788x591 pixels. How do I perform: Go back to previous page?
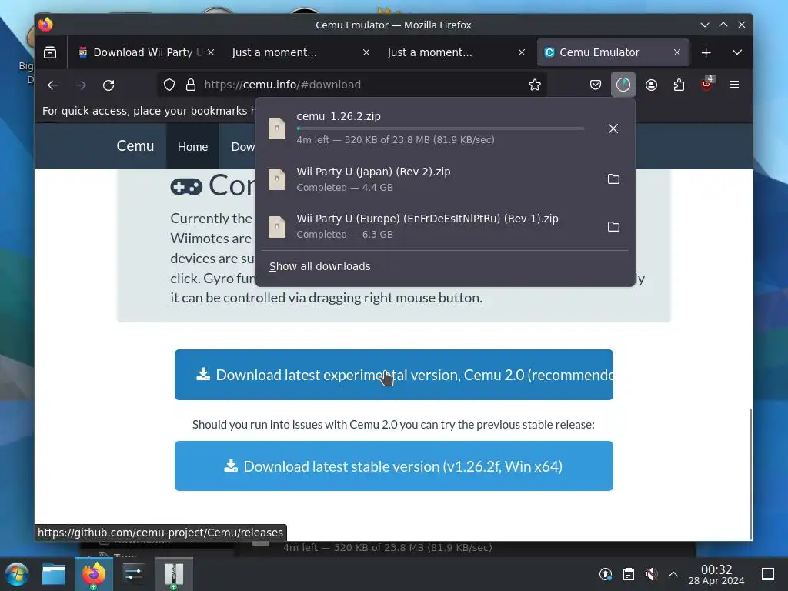point(53,85)
